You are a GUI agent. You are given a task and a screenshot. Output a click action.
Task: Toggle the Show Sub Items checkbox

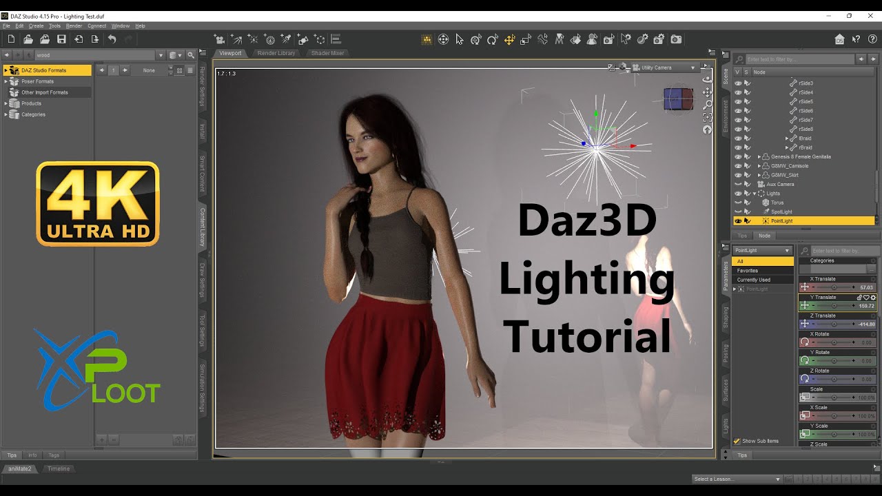[737, 441]
